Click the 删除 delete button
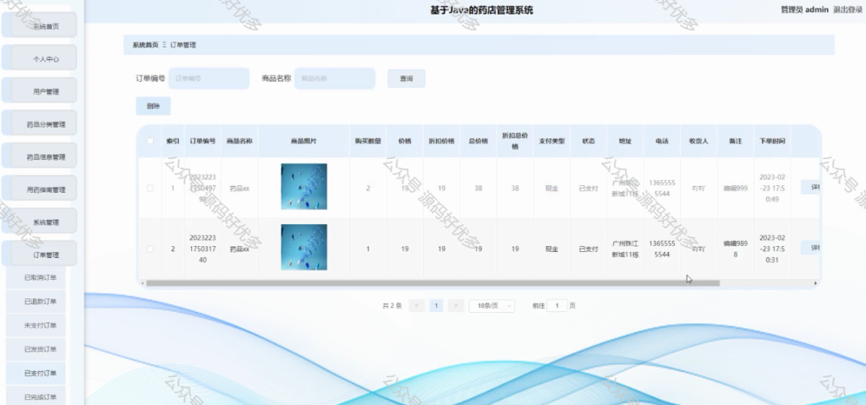This screenshot has width=866, height=405. pos(153,106)
